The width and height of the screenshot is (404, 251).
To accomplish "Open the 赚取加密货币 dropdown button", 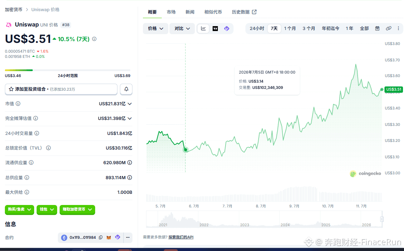I will [x=77, y=210].
